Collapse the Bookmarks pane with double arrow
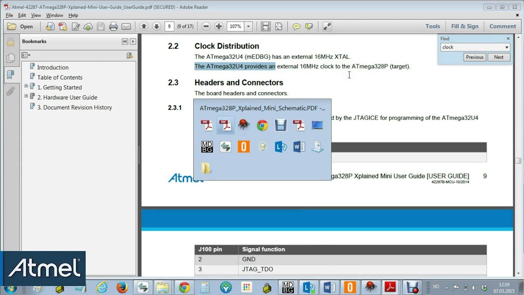The height and width of the screenshot is (295, 524). pyautogui.click(x=125, y=41)
